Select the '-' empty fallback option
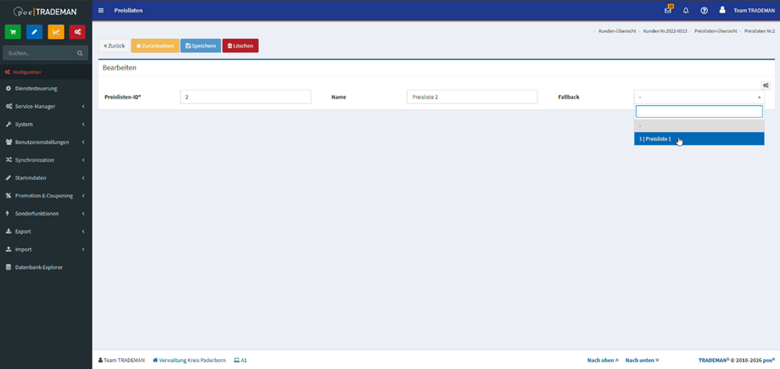This screenshot has height=369, width=780. click(699, 126)
